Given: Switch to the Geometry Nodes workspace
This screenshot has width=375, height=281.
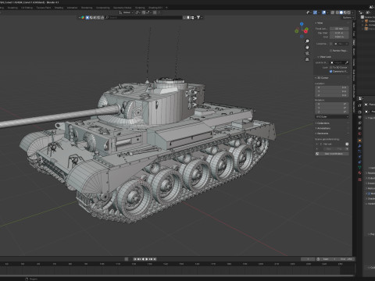Looking at the screenshot, I should tap(122, 8).
